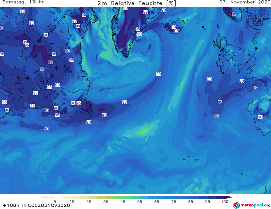Viewport: 271px width, 209px height.
Task: Click the meteopool.org logo
Action: pos(252,205)
